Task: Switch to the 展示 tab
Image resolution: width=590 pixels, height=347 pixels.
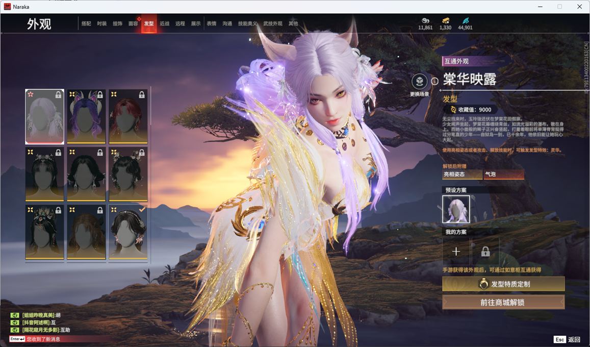Action: click(196, 23)
